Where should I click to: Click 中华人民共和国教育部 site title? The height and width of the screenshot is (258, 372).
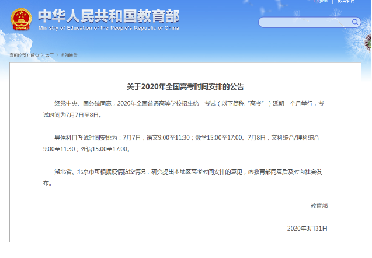(109, 16)
